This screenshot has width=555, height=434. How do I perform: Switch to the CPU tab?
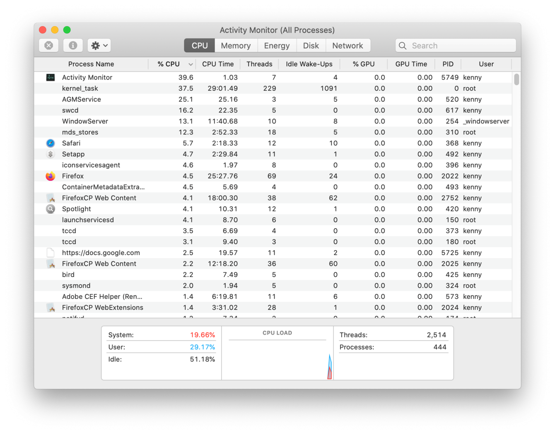tap(200, 46)
